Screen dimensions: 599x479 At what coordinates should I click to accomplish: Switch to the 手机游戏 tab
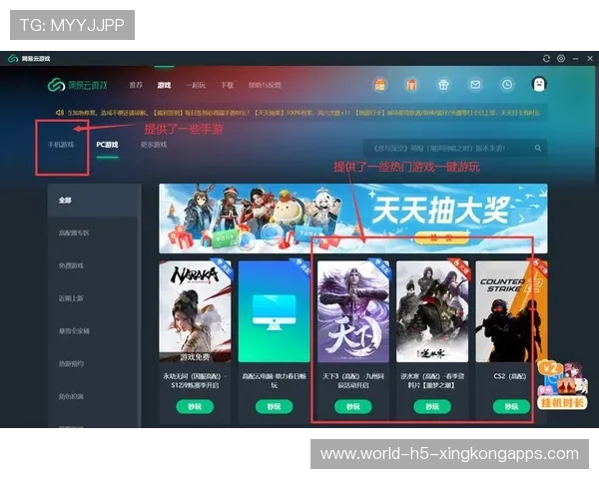pyautogui.click(x=61, y=145)
